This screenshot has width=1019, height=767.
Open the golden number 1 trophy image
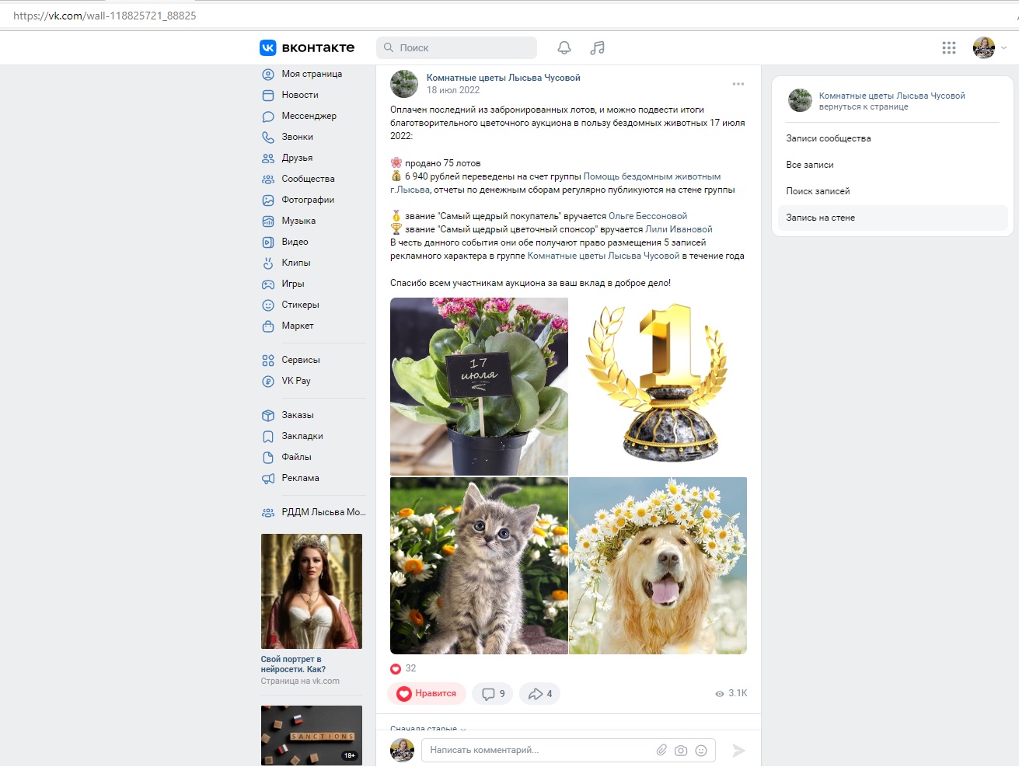click(x=658, y=386)
